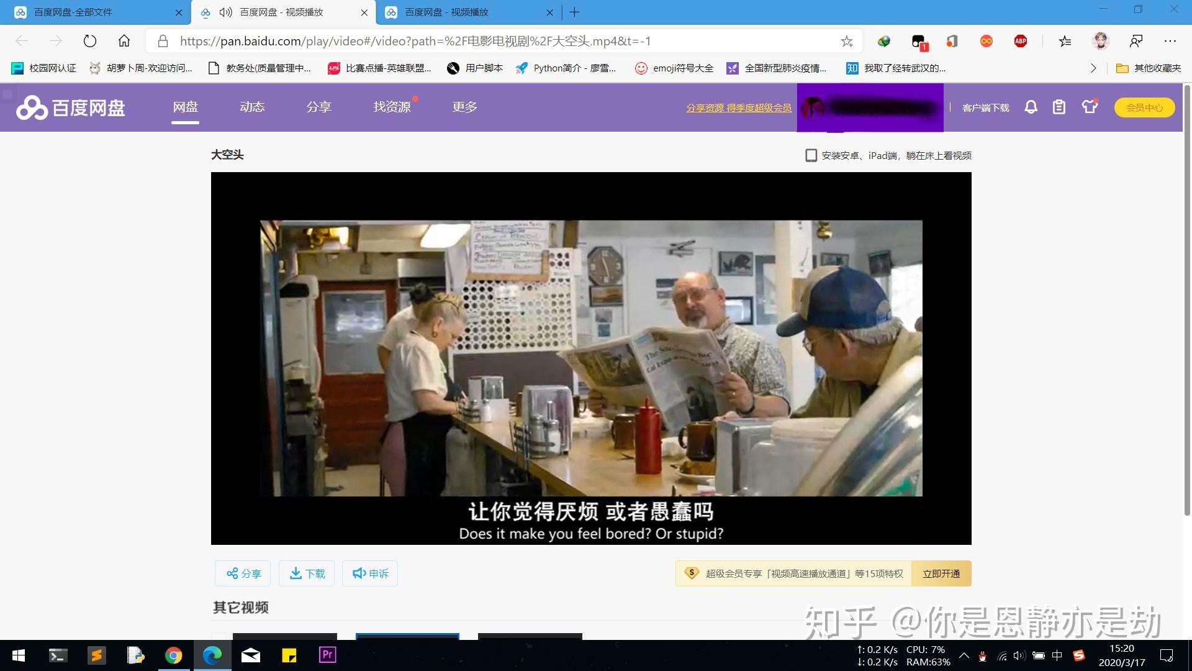Open a new browser tab
This screenshot has height=671, width=1192.
click(x=574, y=12)
